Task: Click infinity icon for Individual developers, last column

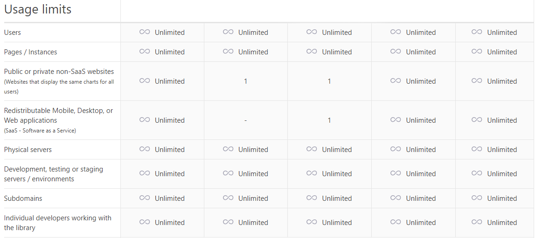Action: click(477, 222)
